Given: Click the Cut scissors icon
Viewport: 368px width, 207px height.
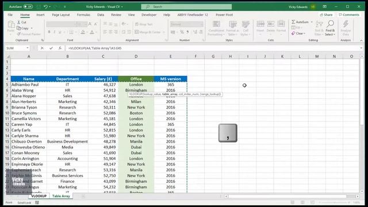Looking at the screenshot, I should coord(19,22).
